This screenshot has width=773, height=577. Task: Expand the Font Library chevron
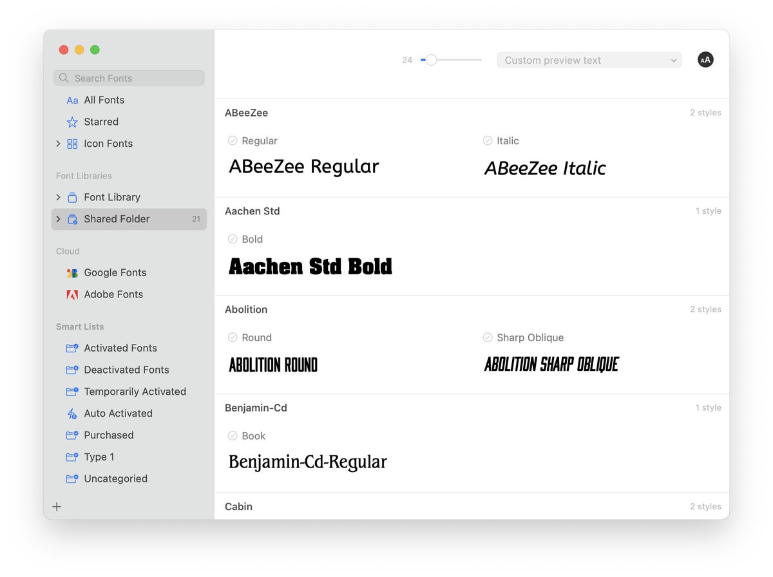coord(58,197)
